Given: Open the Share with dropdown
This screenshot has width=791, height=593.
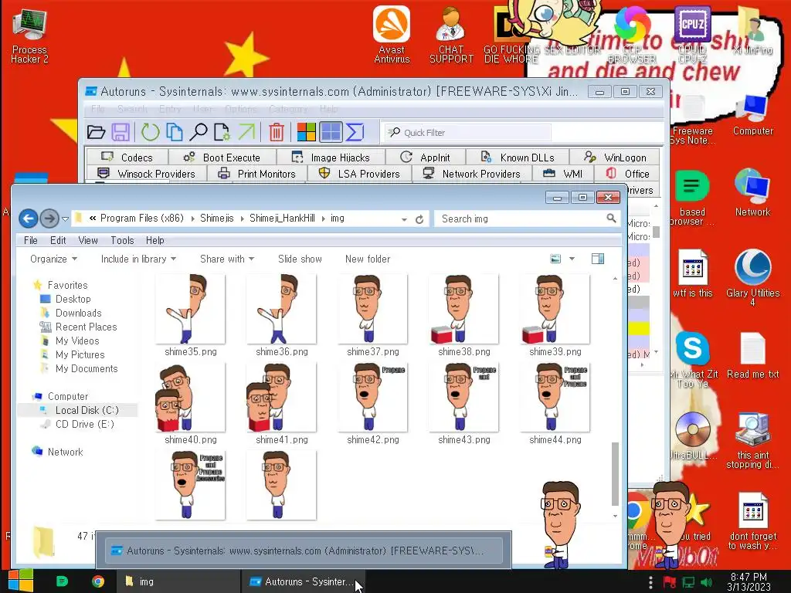Looking at the screenshot, I should click(227, 259).
